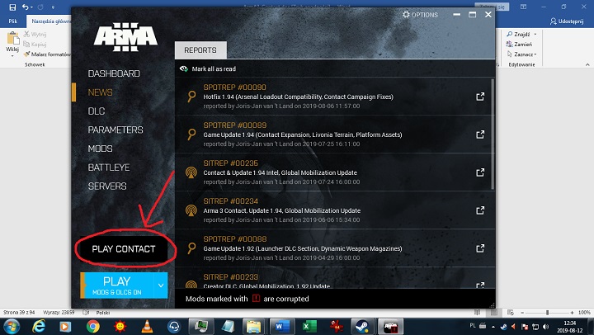Image resolution: width=594 pixels, height=335 pixels.
Task: Go to DASHBOARD section
Action: click(x=114, y=73)
